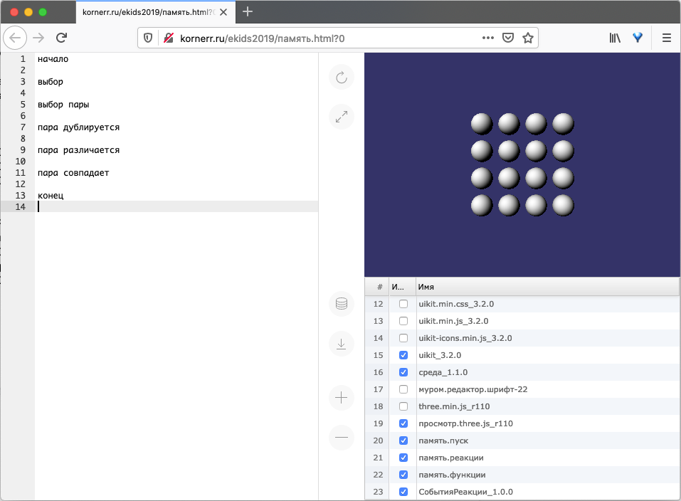Open the Firefox hamburger menu

(667, 38)
